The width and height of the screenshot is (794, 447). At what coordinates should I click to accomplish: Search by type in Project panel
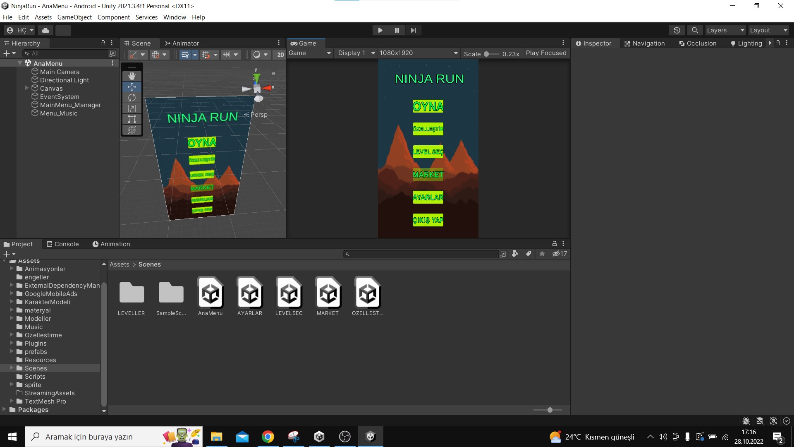(x=515, y=254)
